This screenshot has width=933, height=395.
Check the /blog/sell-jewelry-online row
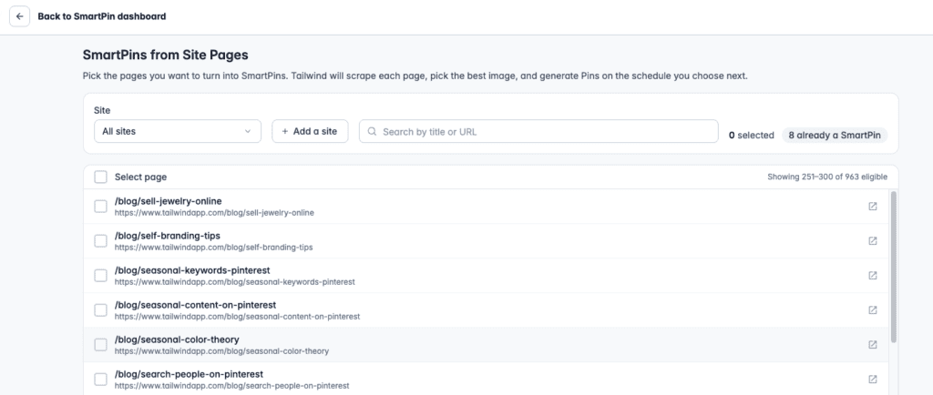click(100, 206)
